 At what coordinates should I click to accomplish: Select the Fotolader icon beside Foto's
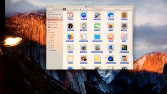pos(124,26)
